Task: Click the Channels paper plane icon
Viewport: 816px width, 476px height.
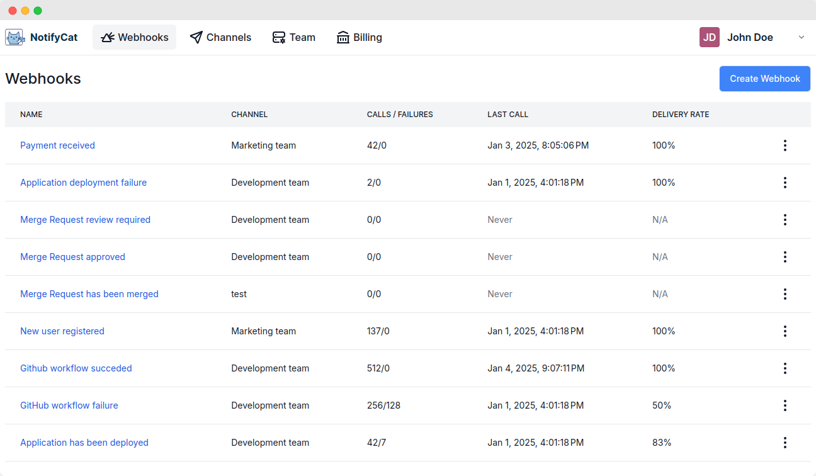Action: (196, 37)
